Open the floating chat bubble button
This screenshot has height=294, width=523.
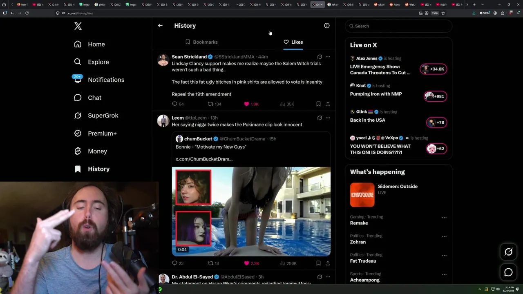point(508,272)
